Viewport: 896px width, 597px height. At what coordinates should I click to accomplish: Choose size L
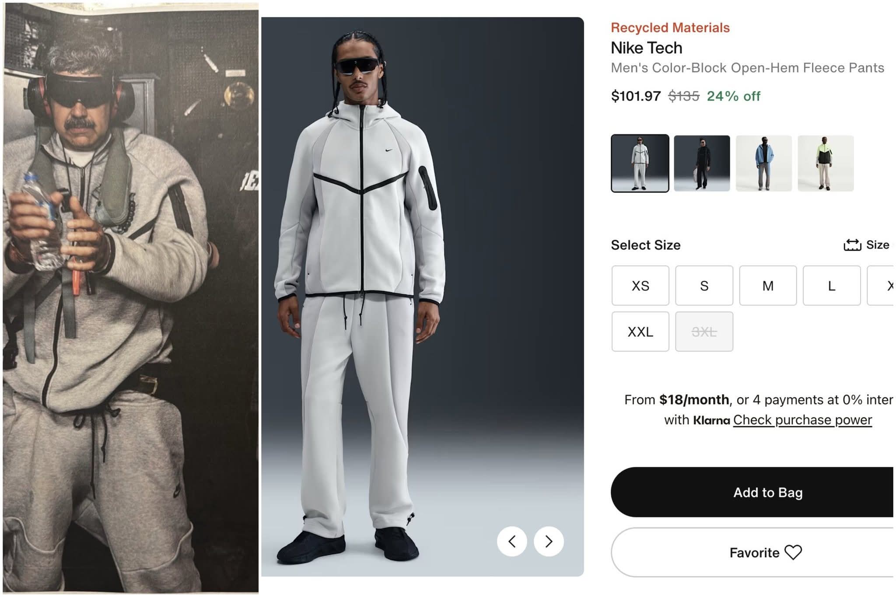832,286
